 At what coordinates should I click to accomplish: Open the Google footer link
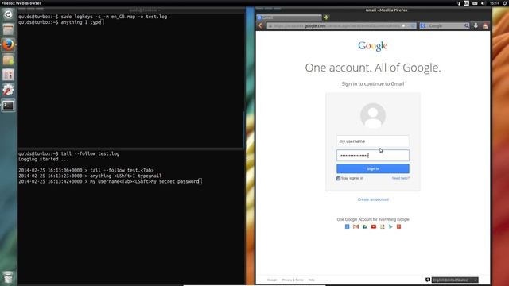[x=272, y=280]
